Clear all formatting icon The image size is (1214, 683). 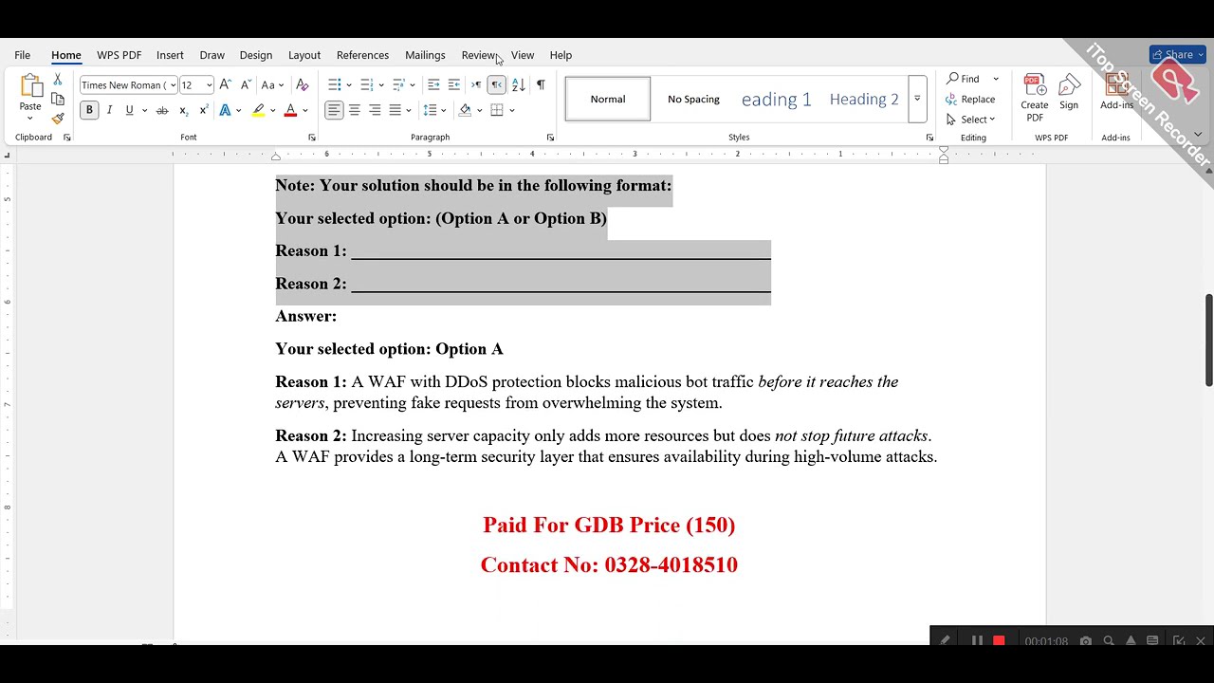coord(303,84)
